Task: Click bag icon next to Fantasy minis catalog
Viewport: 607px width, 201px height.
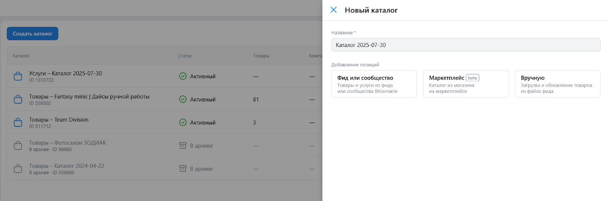Action: click(18, 100)
